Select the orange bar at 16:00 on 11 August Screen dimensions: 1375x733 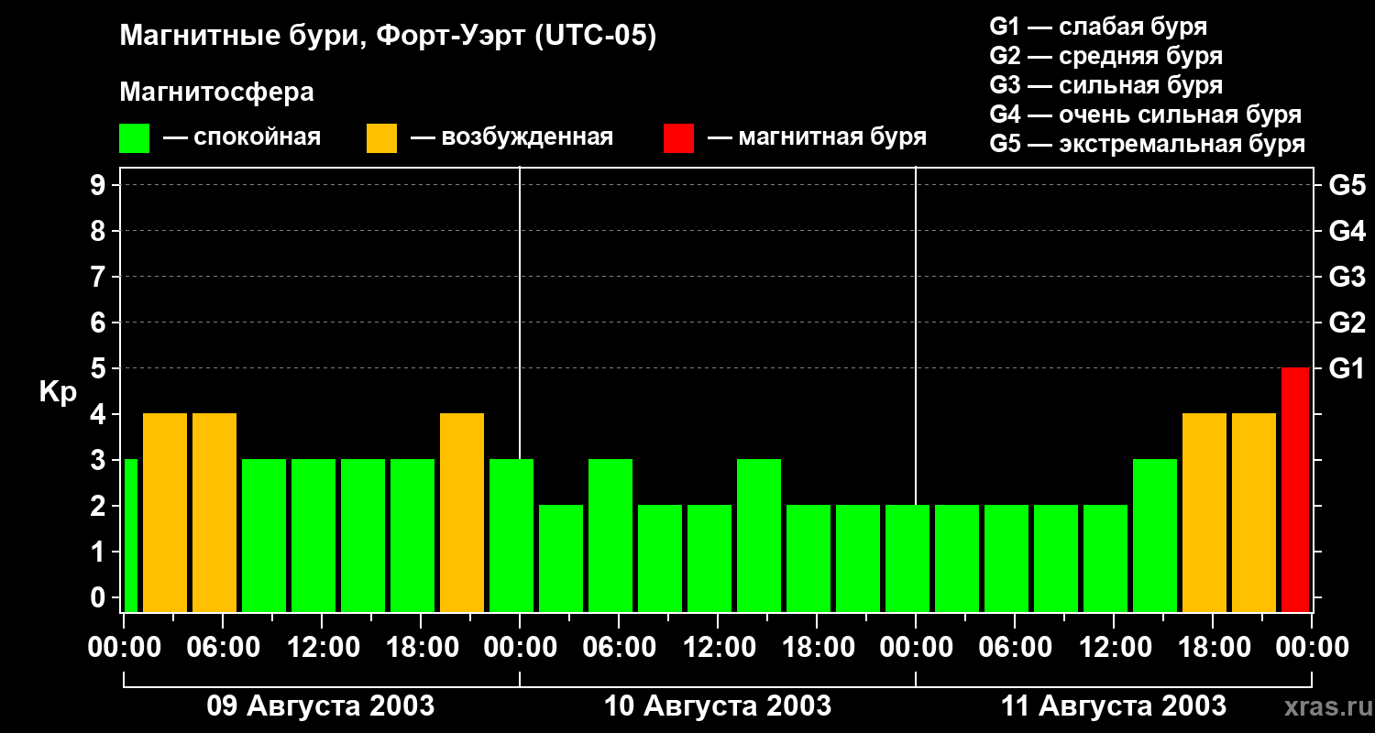1204,512
